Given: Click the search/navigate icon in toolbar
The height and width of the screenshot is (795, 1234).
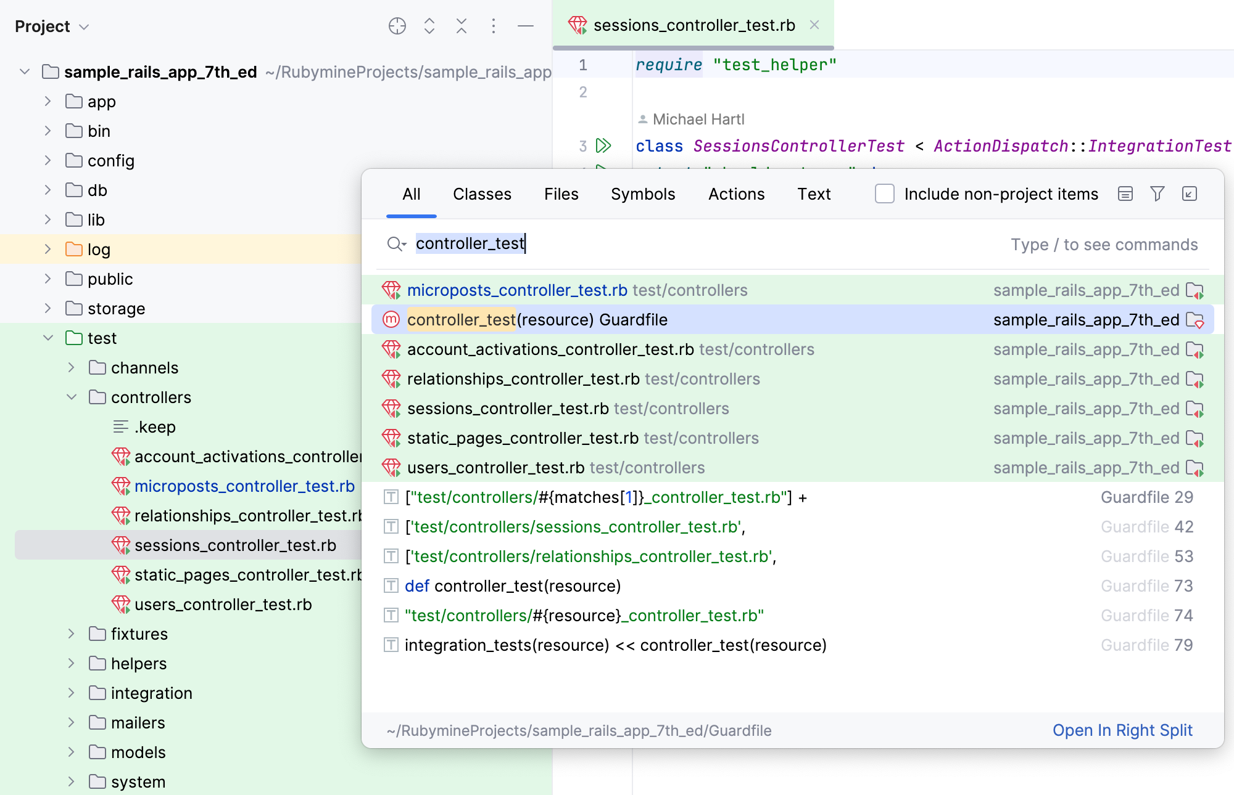Looking at the screenshot, I should click(395, 26).
